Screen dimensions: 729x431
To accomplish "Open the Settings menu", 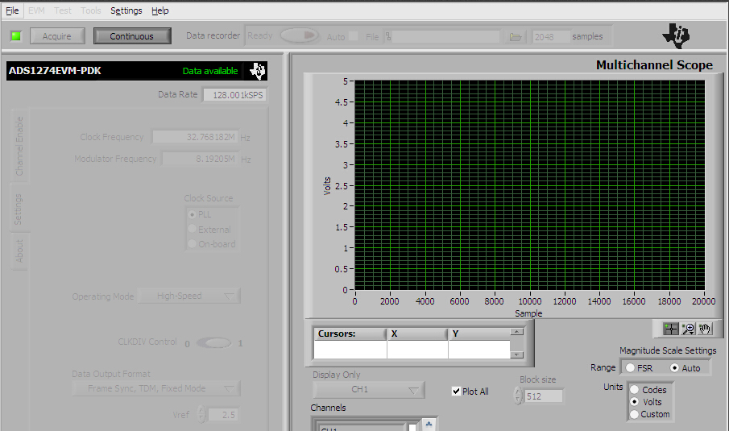I will pos(126,10).
